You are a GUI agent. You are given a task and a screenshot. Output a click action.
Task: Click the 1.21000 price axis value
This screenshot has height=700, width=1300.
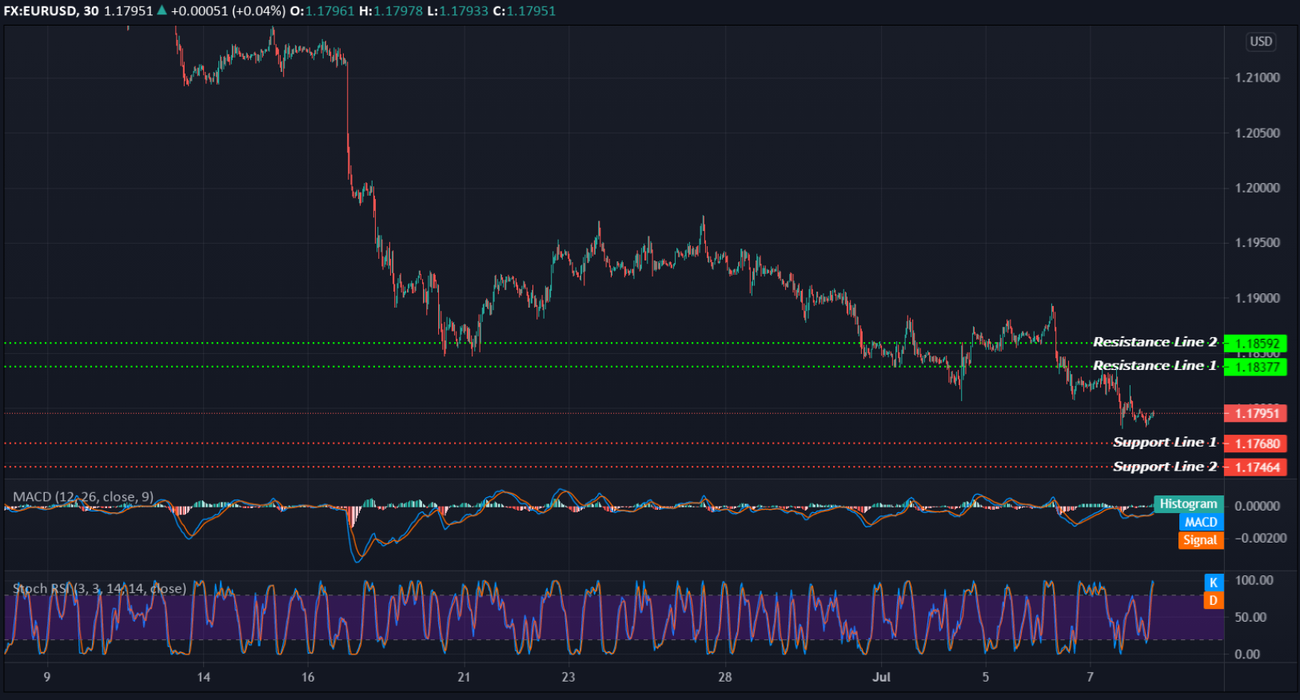[x=1258, y=78]
